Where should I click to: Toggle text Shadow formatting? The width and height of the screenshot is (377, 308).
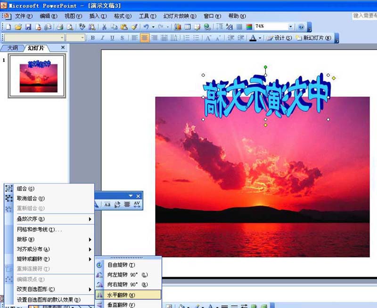pos(122,38)
